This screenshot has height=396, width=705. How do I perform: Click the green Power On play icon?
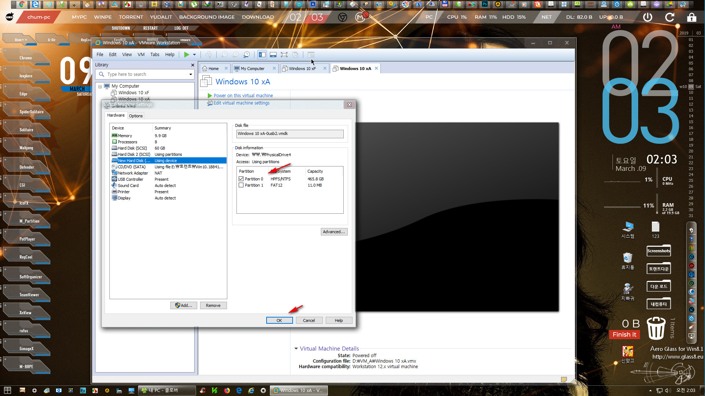click(187, 55)
